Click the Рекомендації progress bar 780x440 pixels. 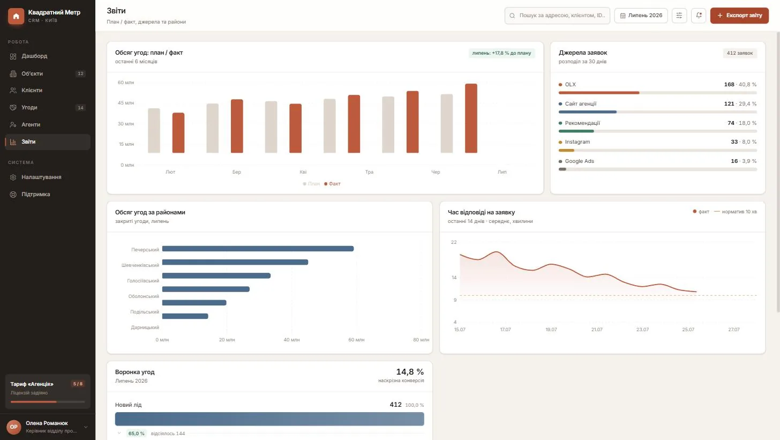pyautogui.click(x=658, y=131)
